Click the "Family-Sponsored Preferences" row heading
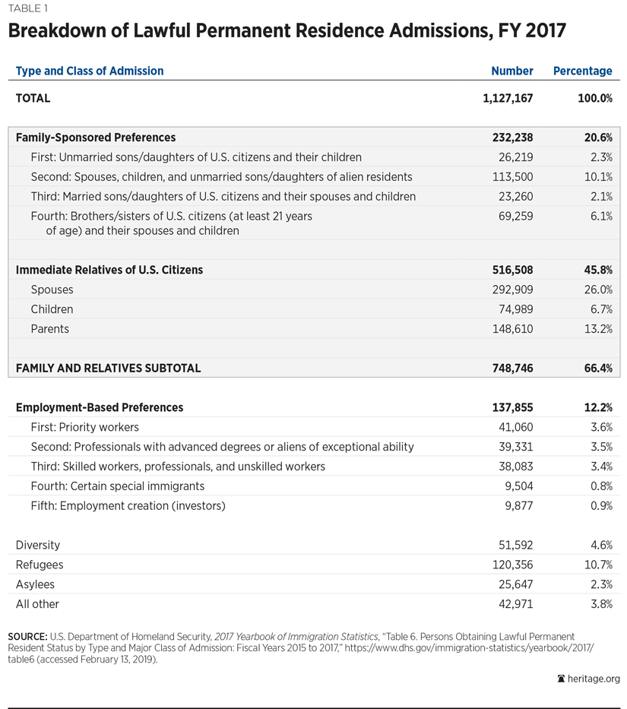627x709 pixels. coord(96,138)
